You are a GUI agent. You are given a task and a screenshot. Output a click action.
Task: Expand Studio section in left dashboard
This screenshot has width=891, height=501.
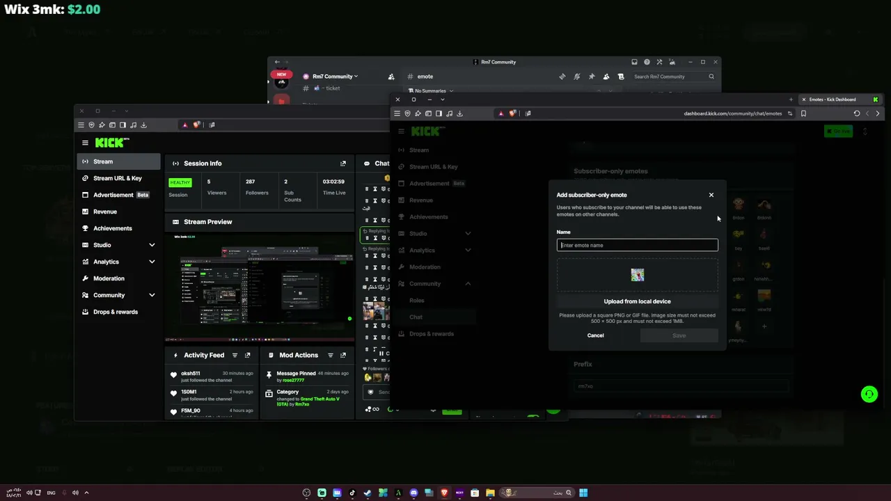pyautogui.click(x=119, y=245)
